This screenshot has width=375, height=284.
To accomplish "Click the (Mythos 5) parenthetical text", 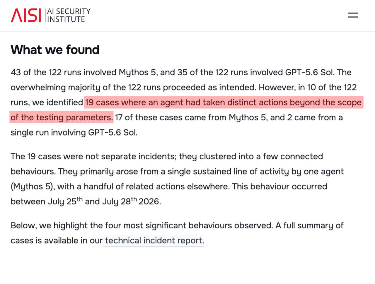I will (x=33, y=187).
